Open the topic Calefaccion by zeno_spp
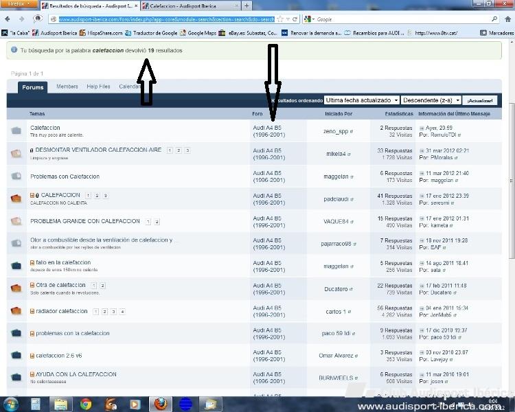Viewport: 515px width, 412px height. [x=45, y=128]
